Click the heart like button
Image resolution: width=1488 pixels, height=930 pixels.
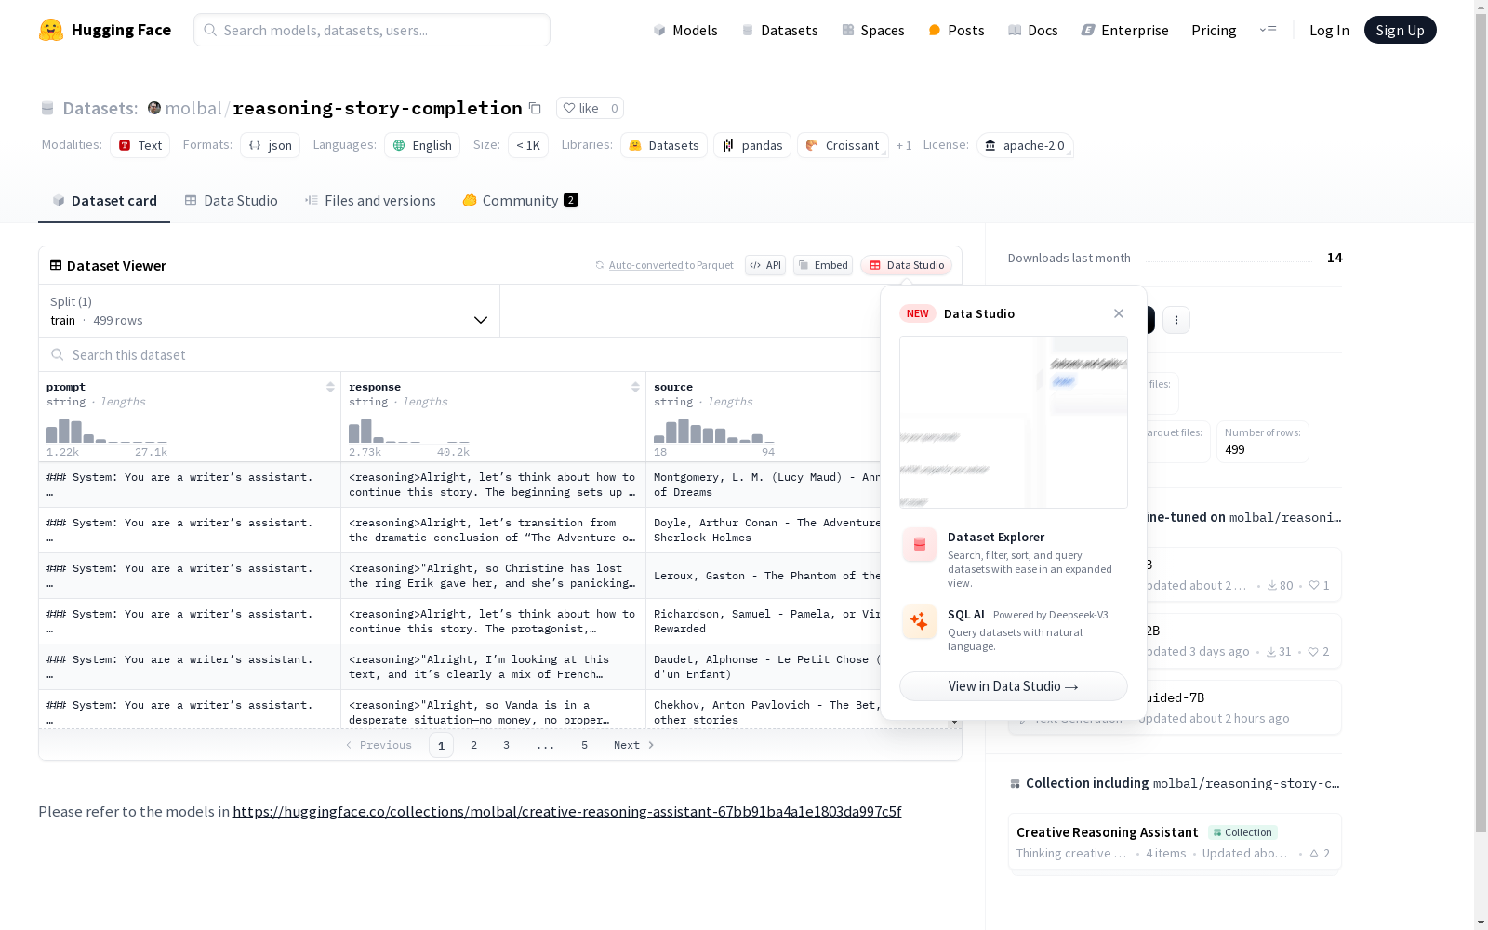click(580, 108)
